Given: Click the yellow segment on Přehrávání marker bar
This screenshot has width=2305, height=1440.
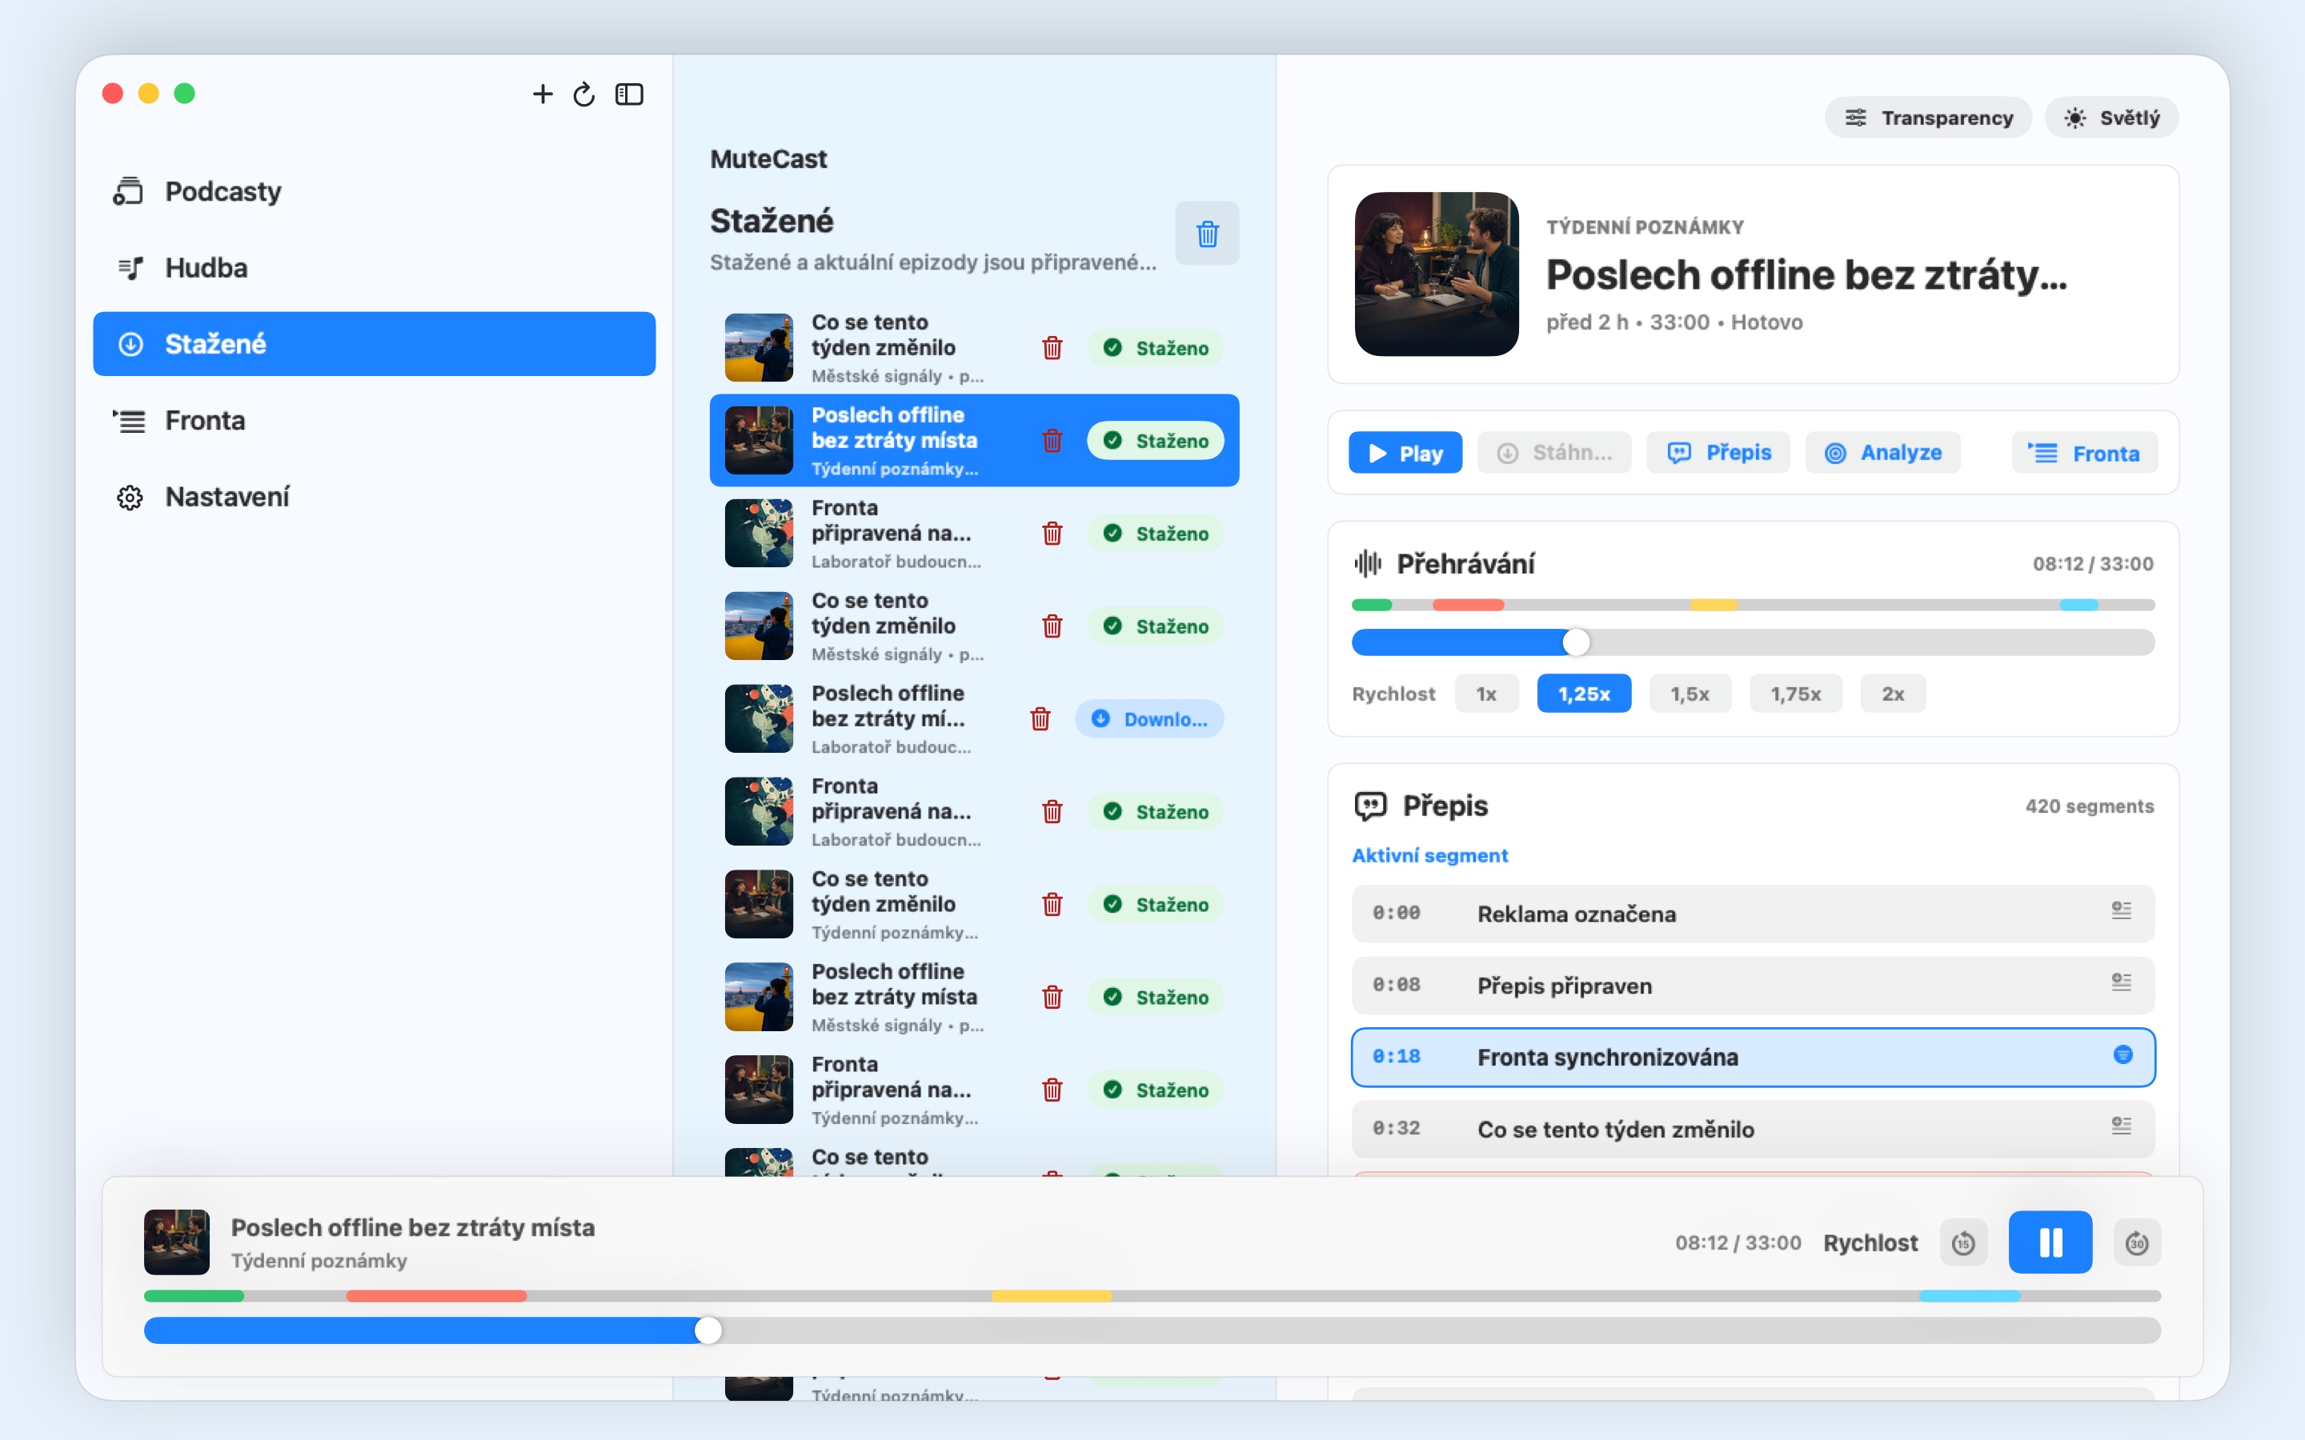Looking at the screenshot, I should point(1714,605).
